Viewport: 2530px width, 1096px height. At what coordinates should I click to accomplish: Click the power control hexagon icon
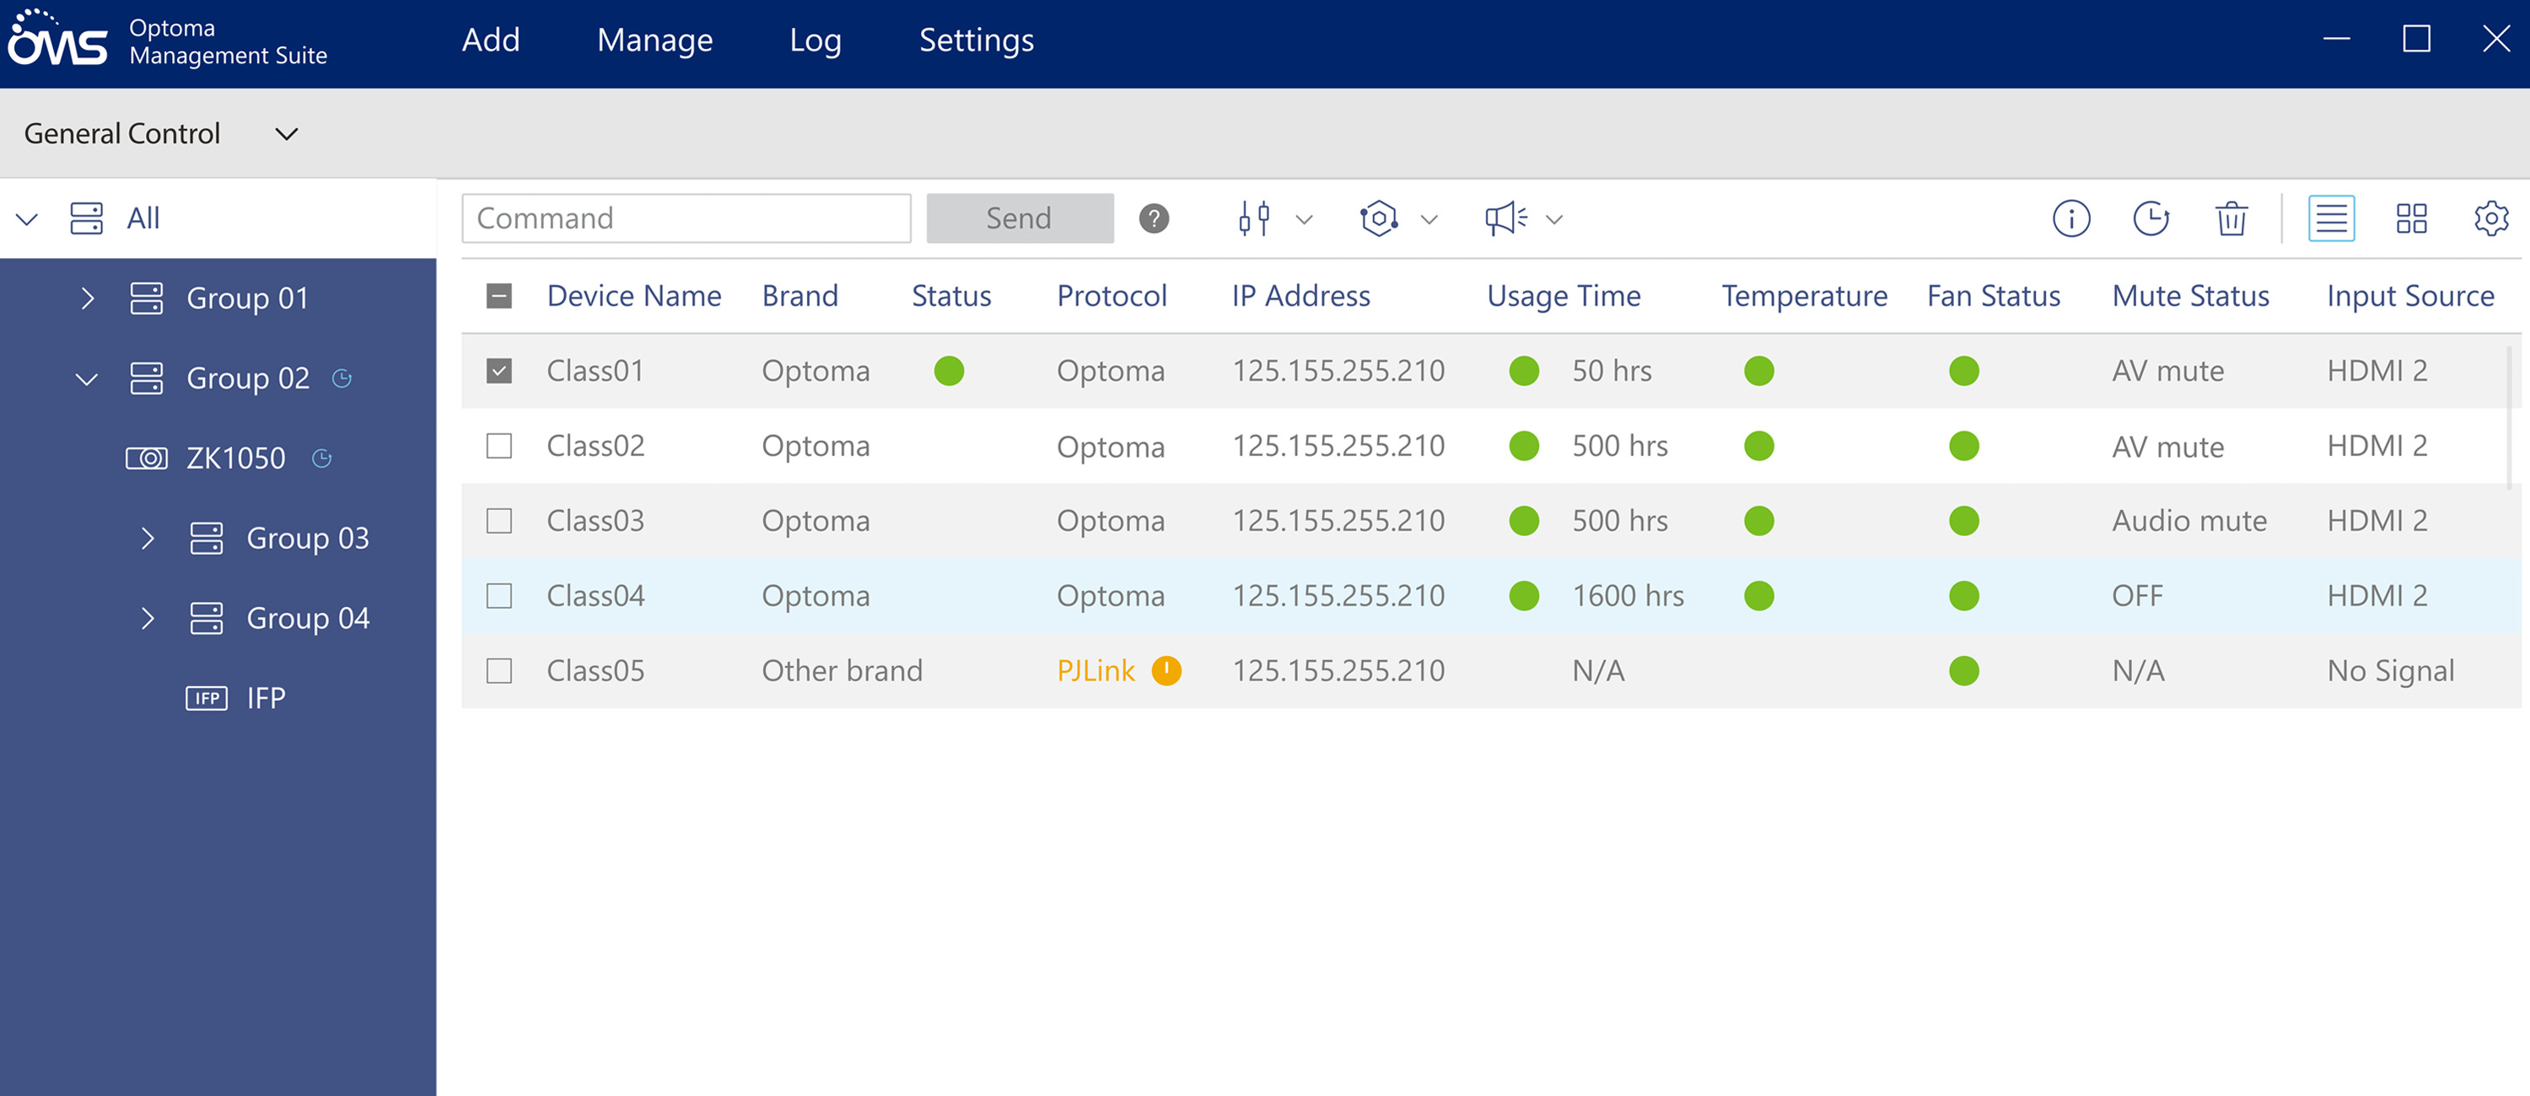1379,218
